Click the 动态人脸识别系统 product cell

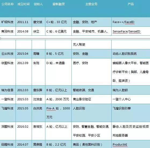pyautogui.click(x=131, y=54)
